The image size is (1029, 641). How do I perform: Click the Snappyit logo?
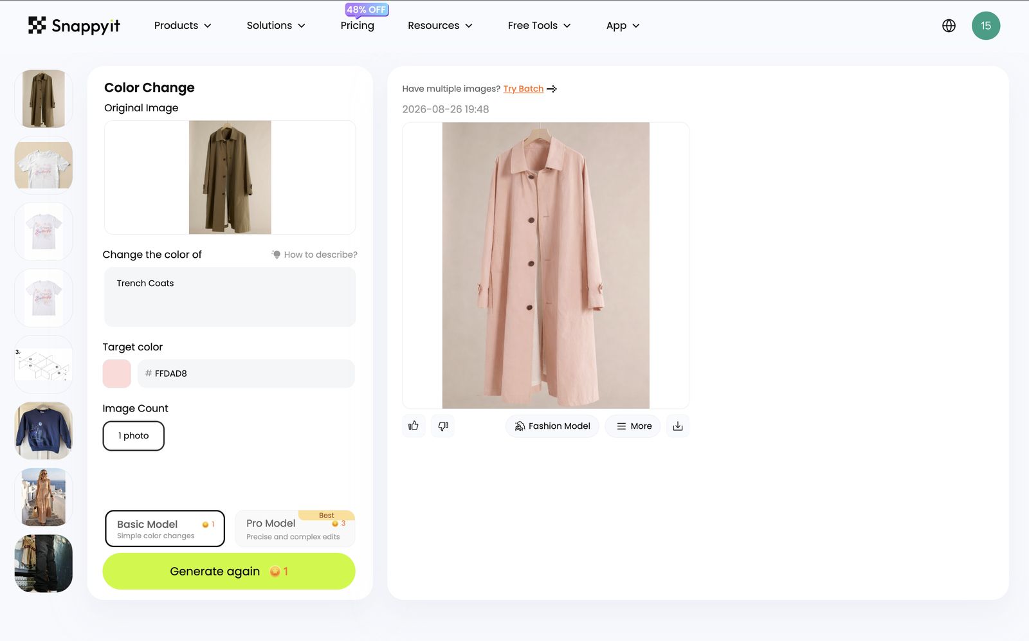click(x=74, y=25)
